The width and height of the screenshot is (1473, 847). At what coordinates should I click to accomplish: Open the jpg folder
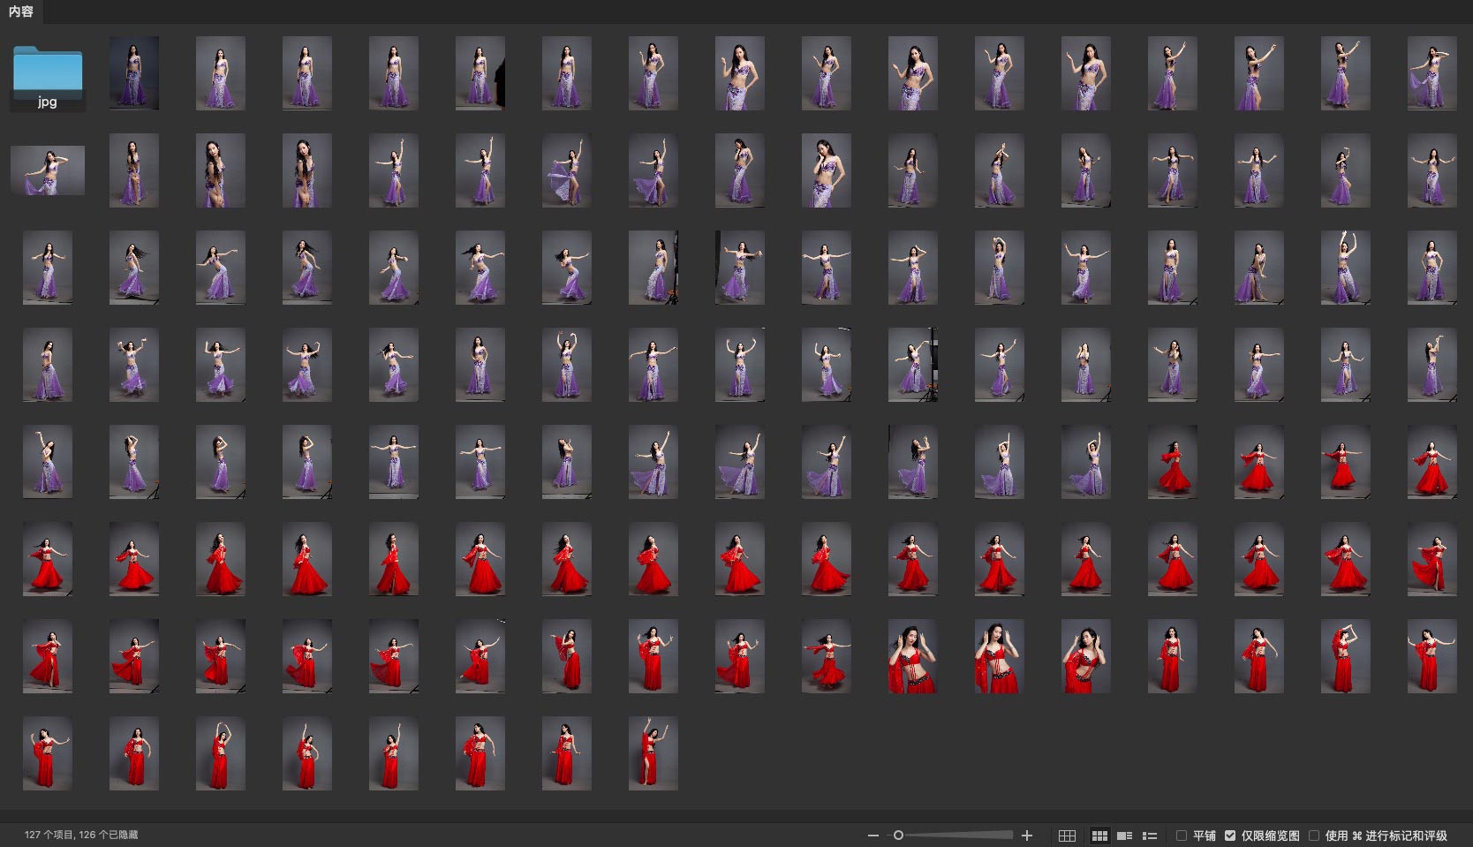(48, 76)
